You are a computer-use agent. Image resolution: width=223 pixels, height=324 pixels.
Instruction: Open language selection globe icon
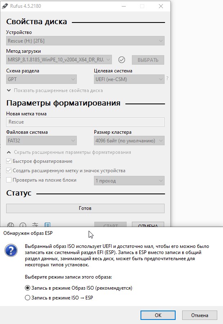(x=11, y=225)
